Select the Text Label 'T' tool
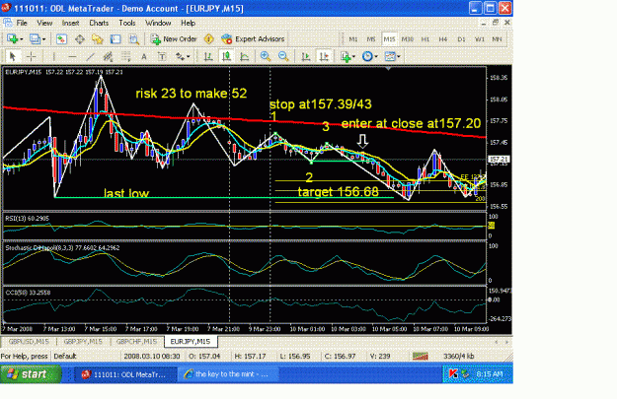This screenshot has width=617, height=399. click(x=162, y=56)
